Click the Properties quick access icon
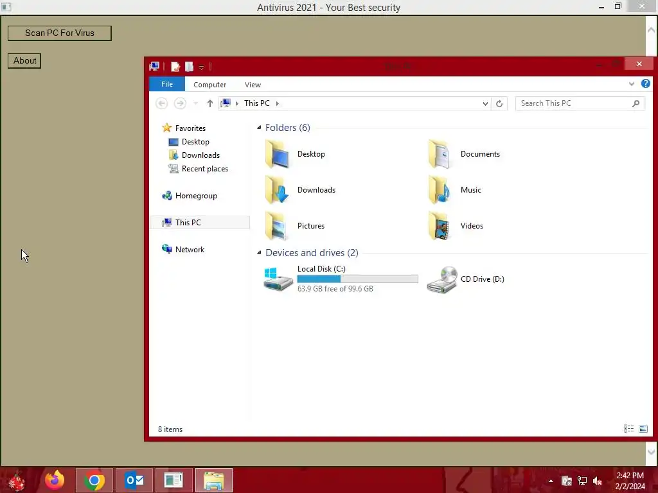The image size is (658, 493). (x=175, y=66)
